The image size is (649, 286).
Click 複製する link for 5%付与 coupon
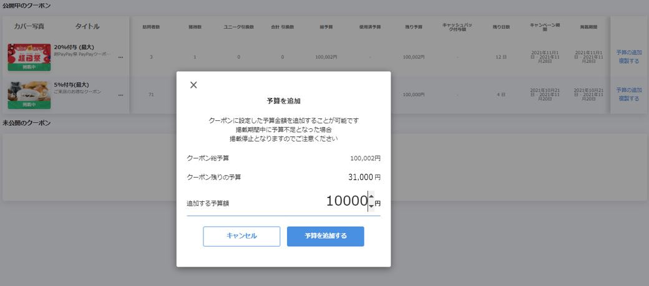(628, 98)
